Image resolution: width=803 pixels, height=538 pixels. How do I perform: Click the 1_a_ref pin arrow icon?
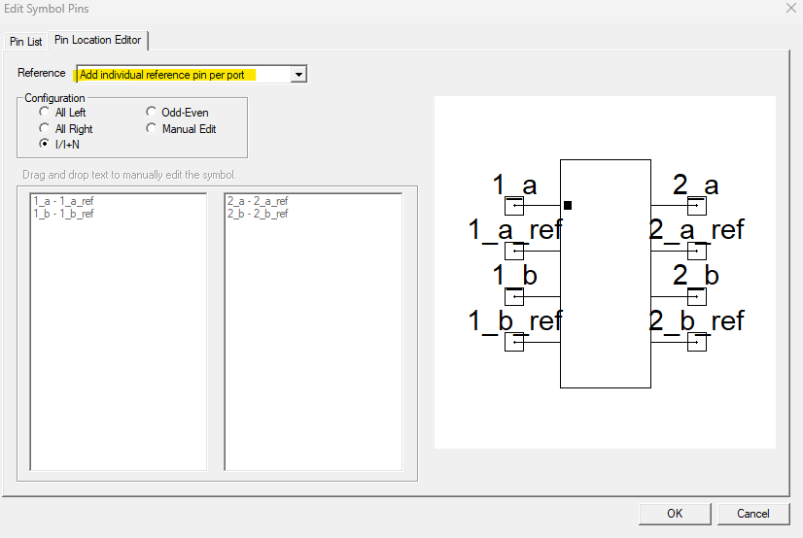tap(514, 252)
